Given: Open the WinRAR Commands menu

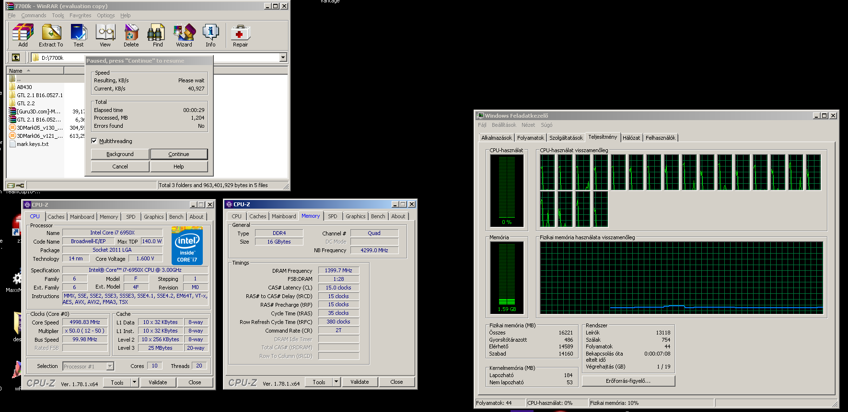Looking at the screenshot, I should [34, 15].
